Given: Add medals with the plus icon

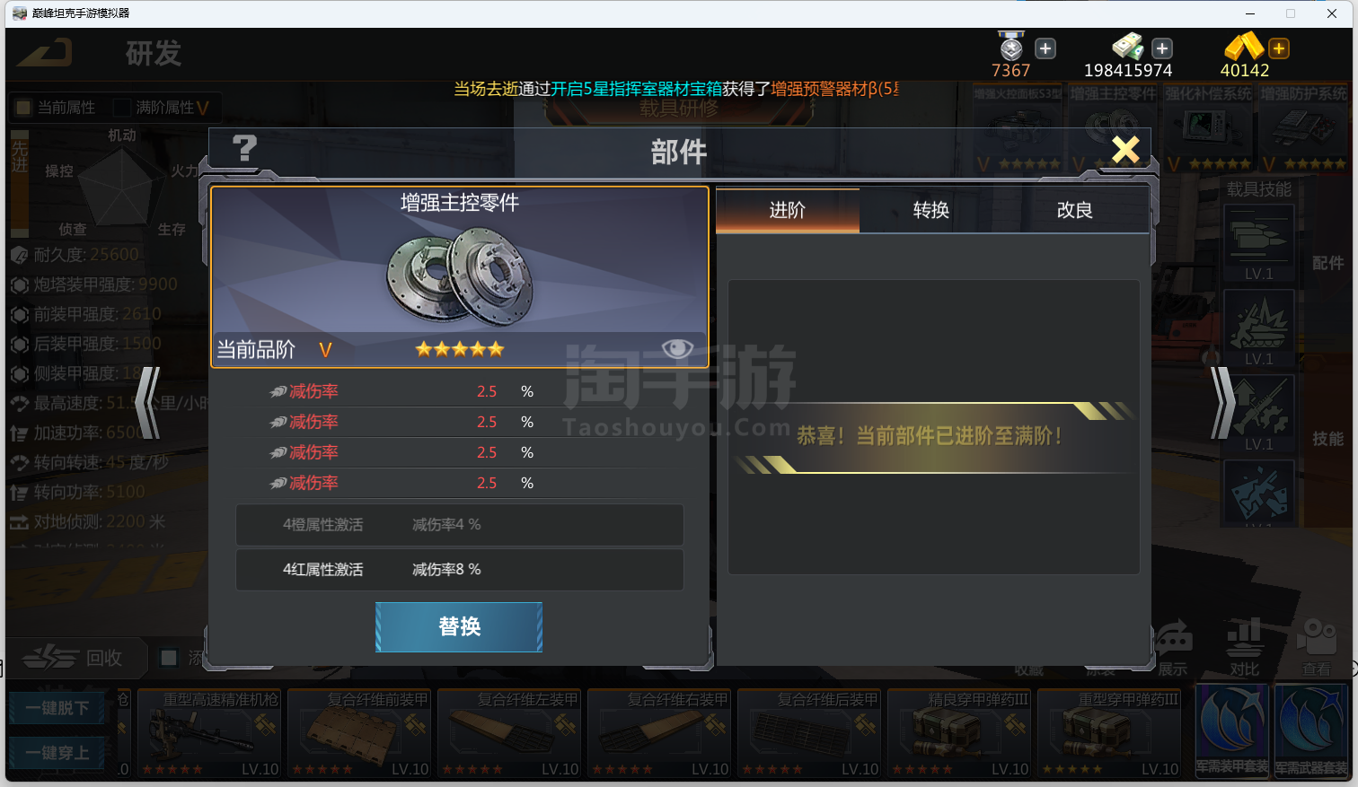Looking at the screenshot, I should coord(1045,48).
